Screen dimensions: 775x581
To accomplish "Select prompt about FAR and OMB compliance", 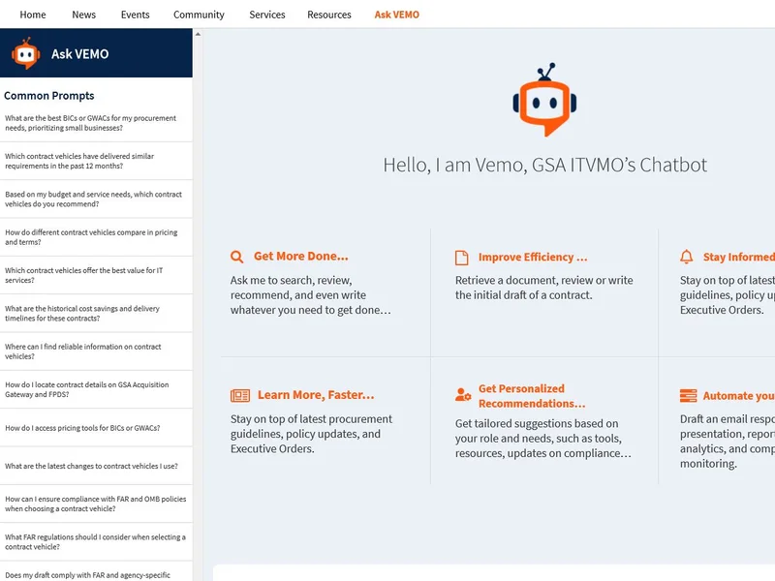I will [96, 504].
